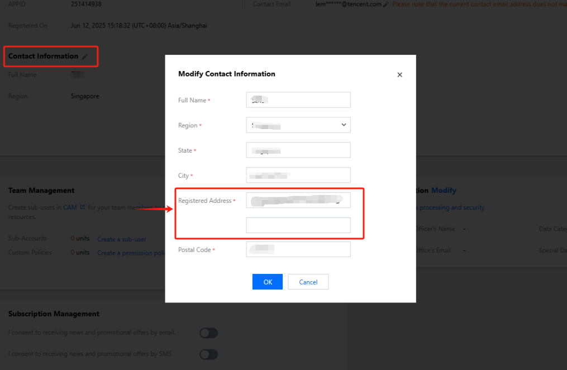567x370 pixels.
Task: Click the Contact Information edit pencil icon
Action: click(x=85, y=56)
